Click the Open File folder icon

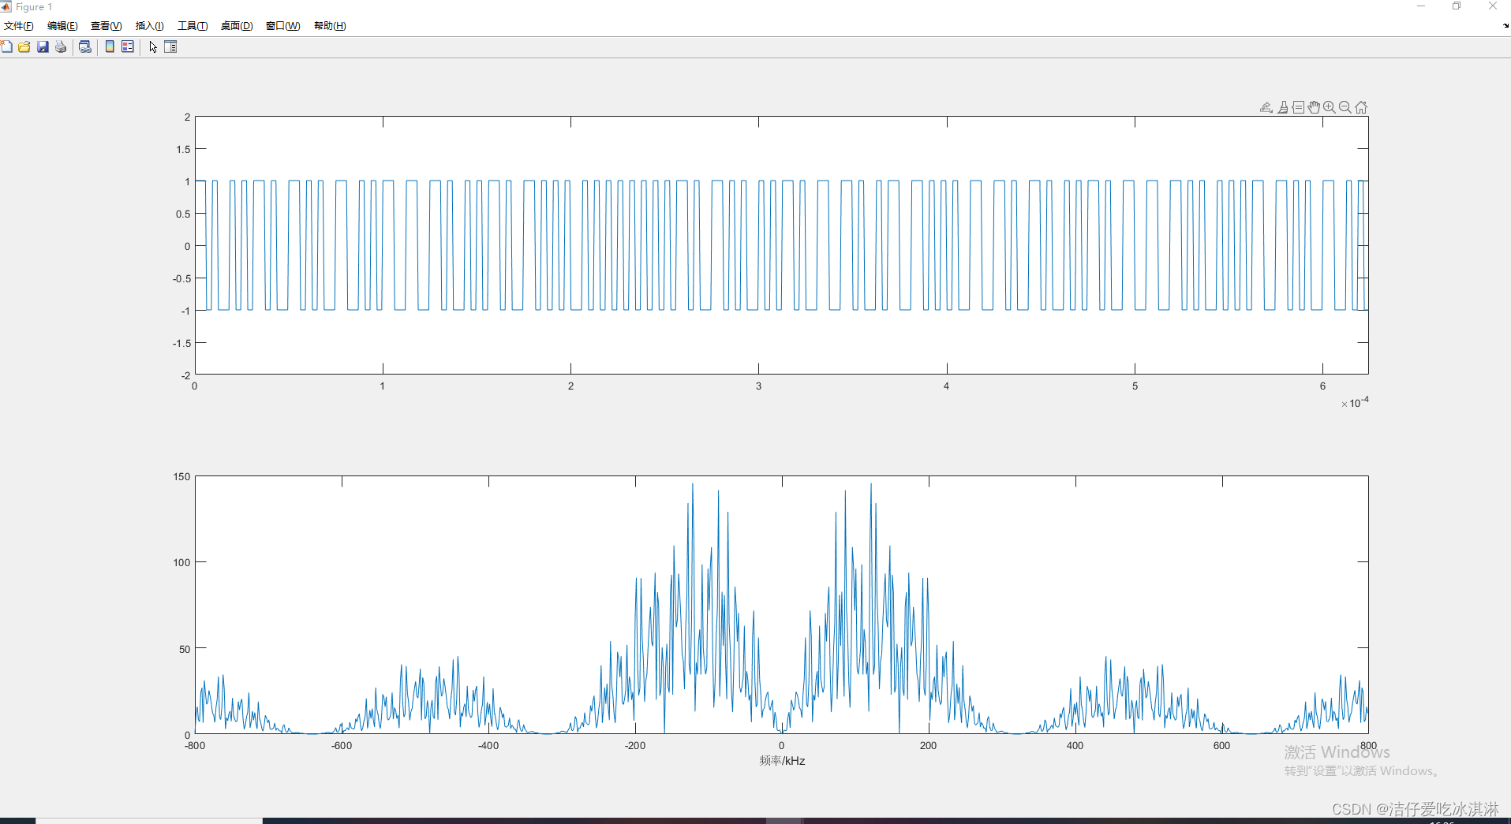tap(24, 47)
